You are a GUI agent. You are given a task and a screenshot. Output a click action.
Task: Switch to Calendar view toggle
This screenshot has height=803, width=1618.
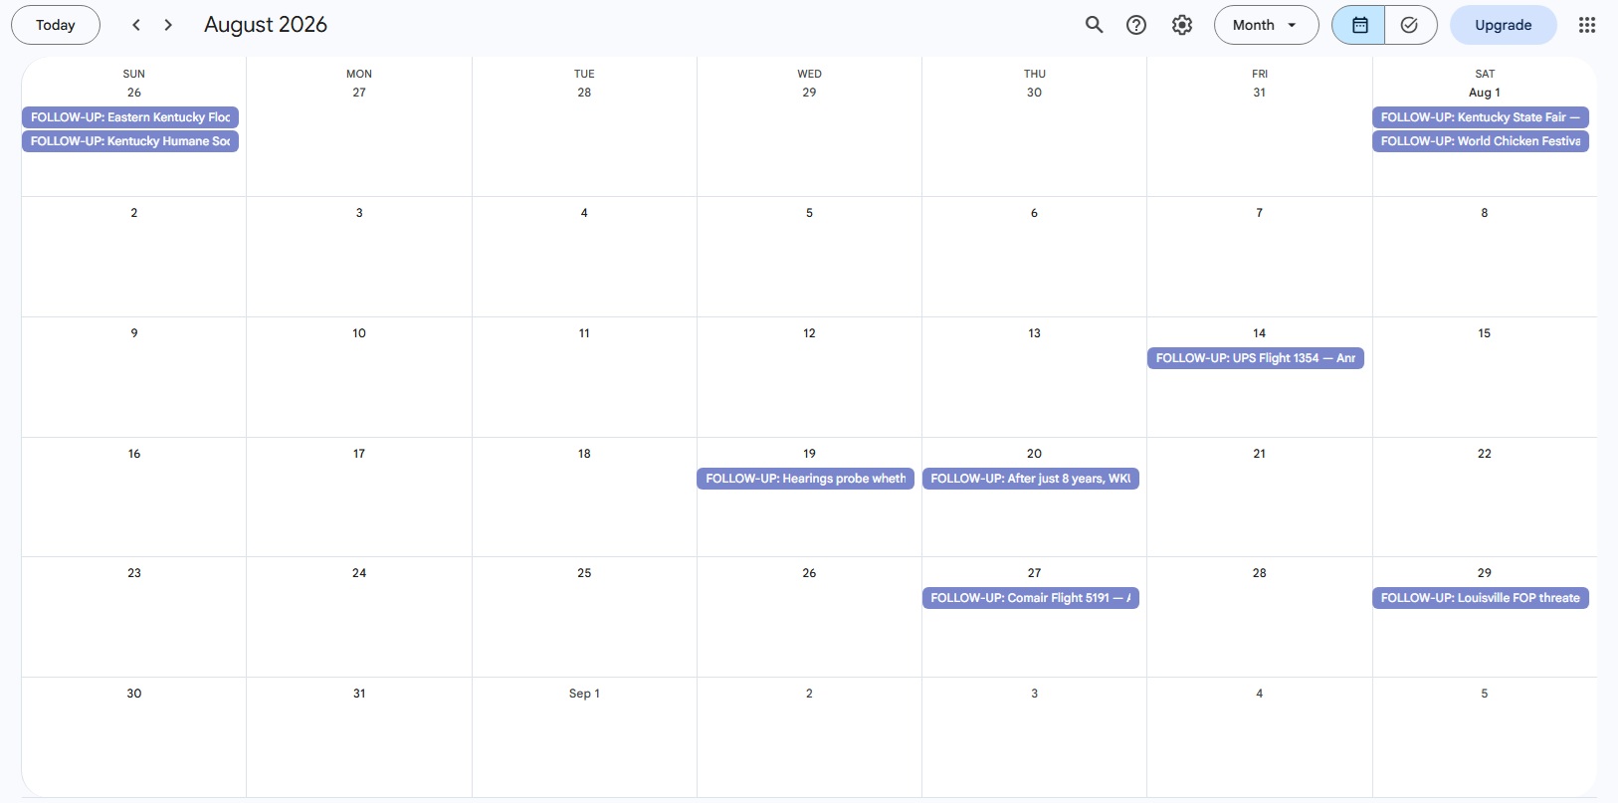tap(1359, 25)
